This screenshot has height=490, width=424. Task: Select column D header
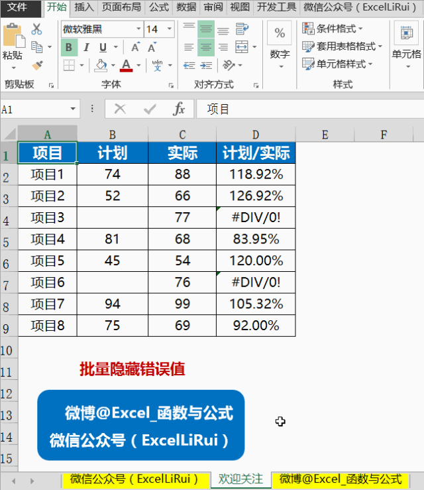(x=256, y=135)
